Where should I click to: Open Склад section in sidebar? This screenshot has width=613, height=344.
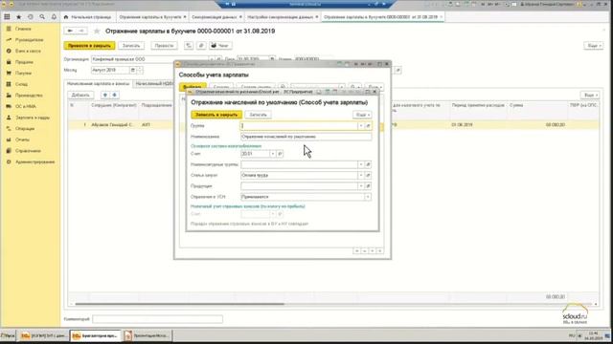[21, 84]
